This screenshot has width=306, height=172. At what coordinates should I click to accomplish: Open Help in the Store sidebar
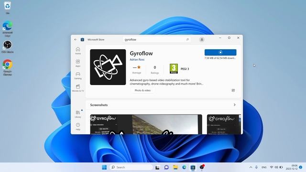point(78,127)
